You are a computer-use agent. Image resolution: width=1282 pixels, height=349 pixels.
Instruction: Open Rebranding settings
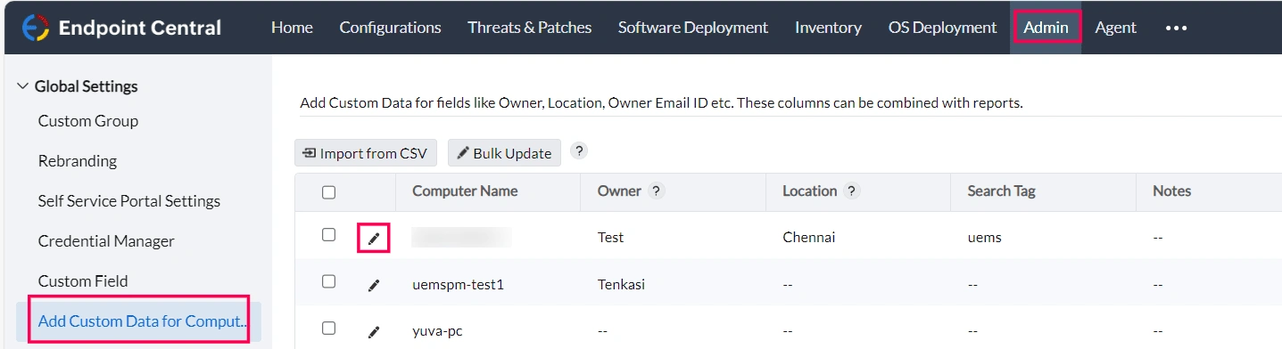(x=78, y=161)
